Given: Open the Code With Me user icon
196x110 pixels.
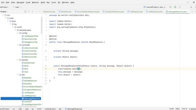Looking at the screenshot, I should [191, 7].
